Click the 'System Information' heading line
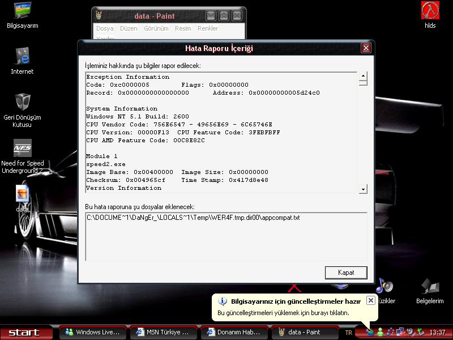Screen dimensions: 453x340 tap(122, 109)
